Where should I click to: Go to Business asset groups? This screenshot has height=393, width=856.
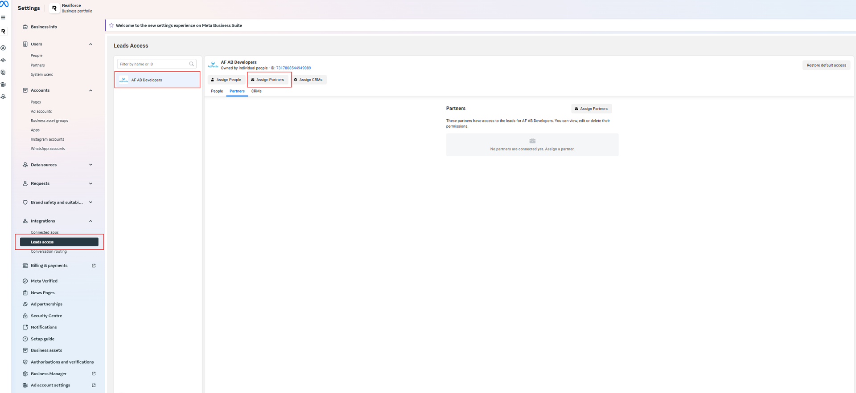pyautogui.click(x=49, y=121)
